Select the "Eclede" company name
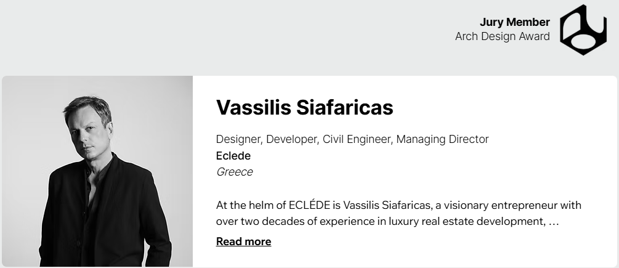Image resolution: width=619 pixels, height=268 pixels. point(233,156)
